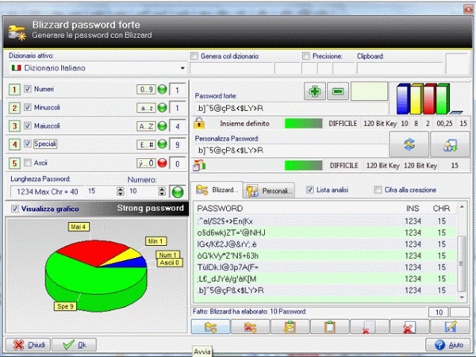This screenshot has width=476, height=357.
Task: Open the Dizionario Italiano dropdown
Action: 98,68
